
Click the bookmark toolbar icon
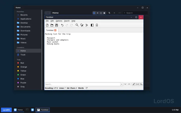coord(97,25)
